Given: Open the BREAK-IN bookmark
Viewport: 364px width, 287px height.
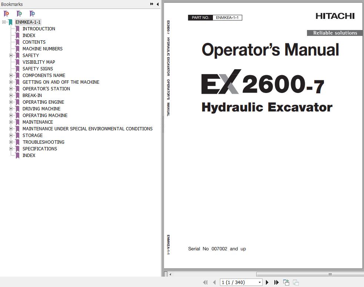Looking at the screenshot, I should tap(32, 96).
